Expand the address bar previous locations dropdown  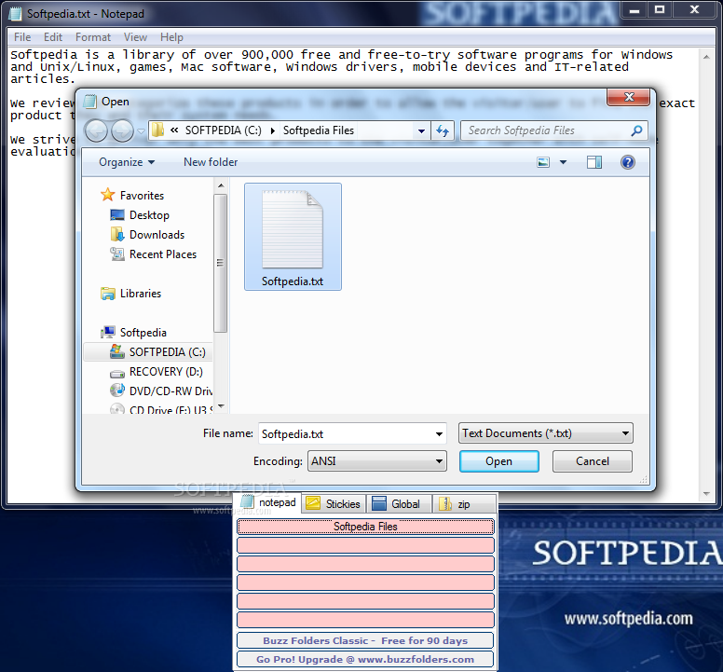(421, 131)
